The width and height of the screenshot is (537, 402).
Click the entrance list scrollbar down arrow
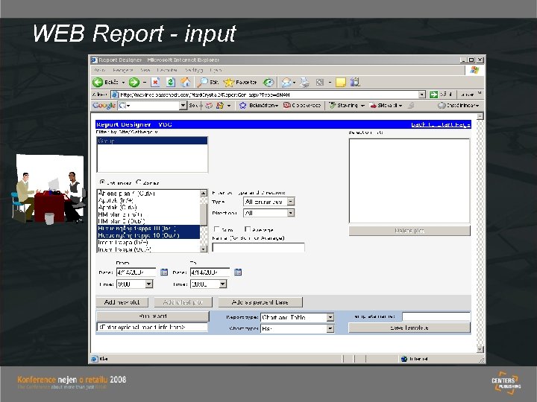click(x=204, y=249)
